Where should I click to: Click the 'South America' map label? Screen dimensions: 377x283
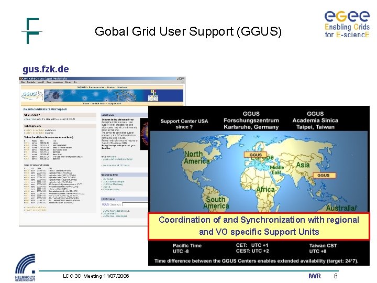216,203
